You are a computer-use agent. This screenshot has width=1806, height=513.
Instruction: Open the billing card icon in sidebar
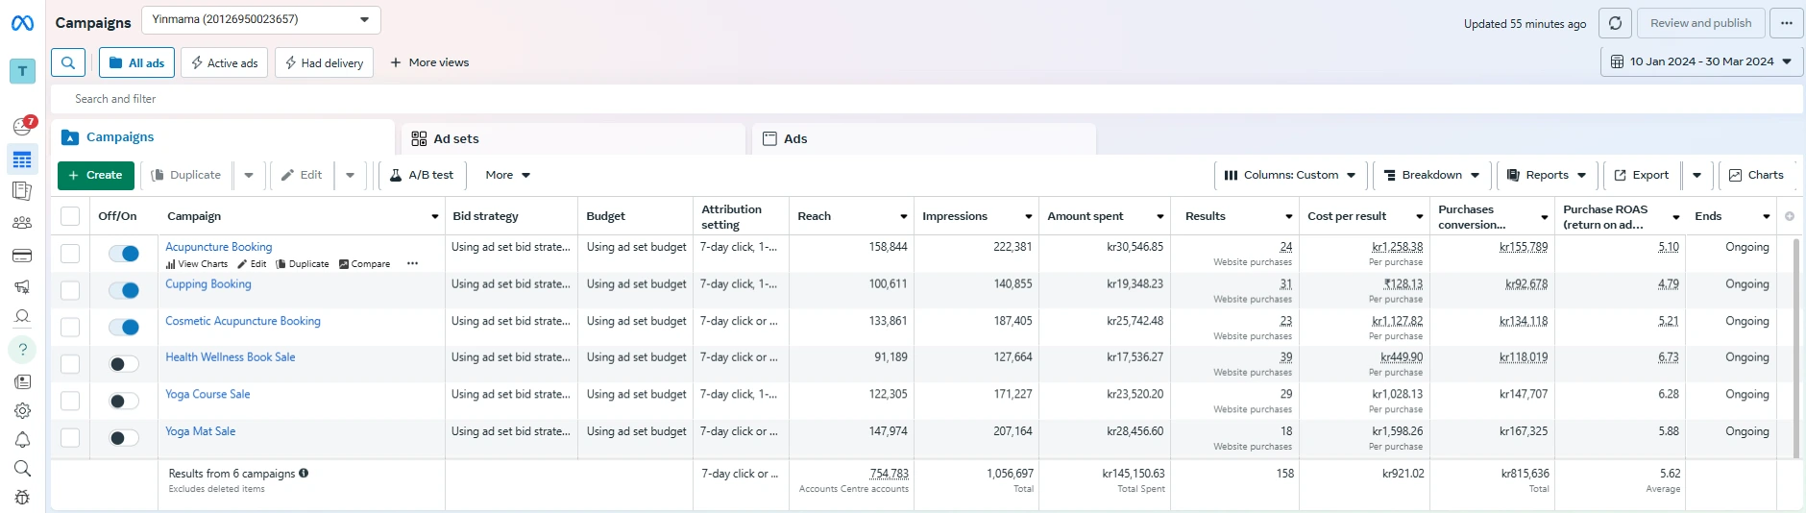22,256
